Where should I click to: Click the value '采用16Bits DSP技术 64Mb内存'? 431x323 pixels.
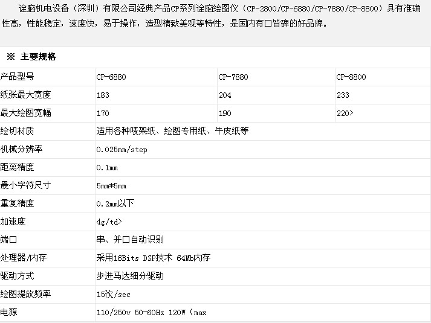154,258
